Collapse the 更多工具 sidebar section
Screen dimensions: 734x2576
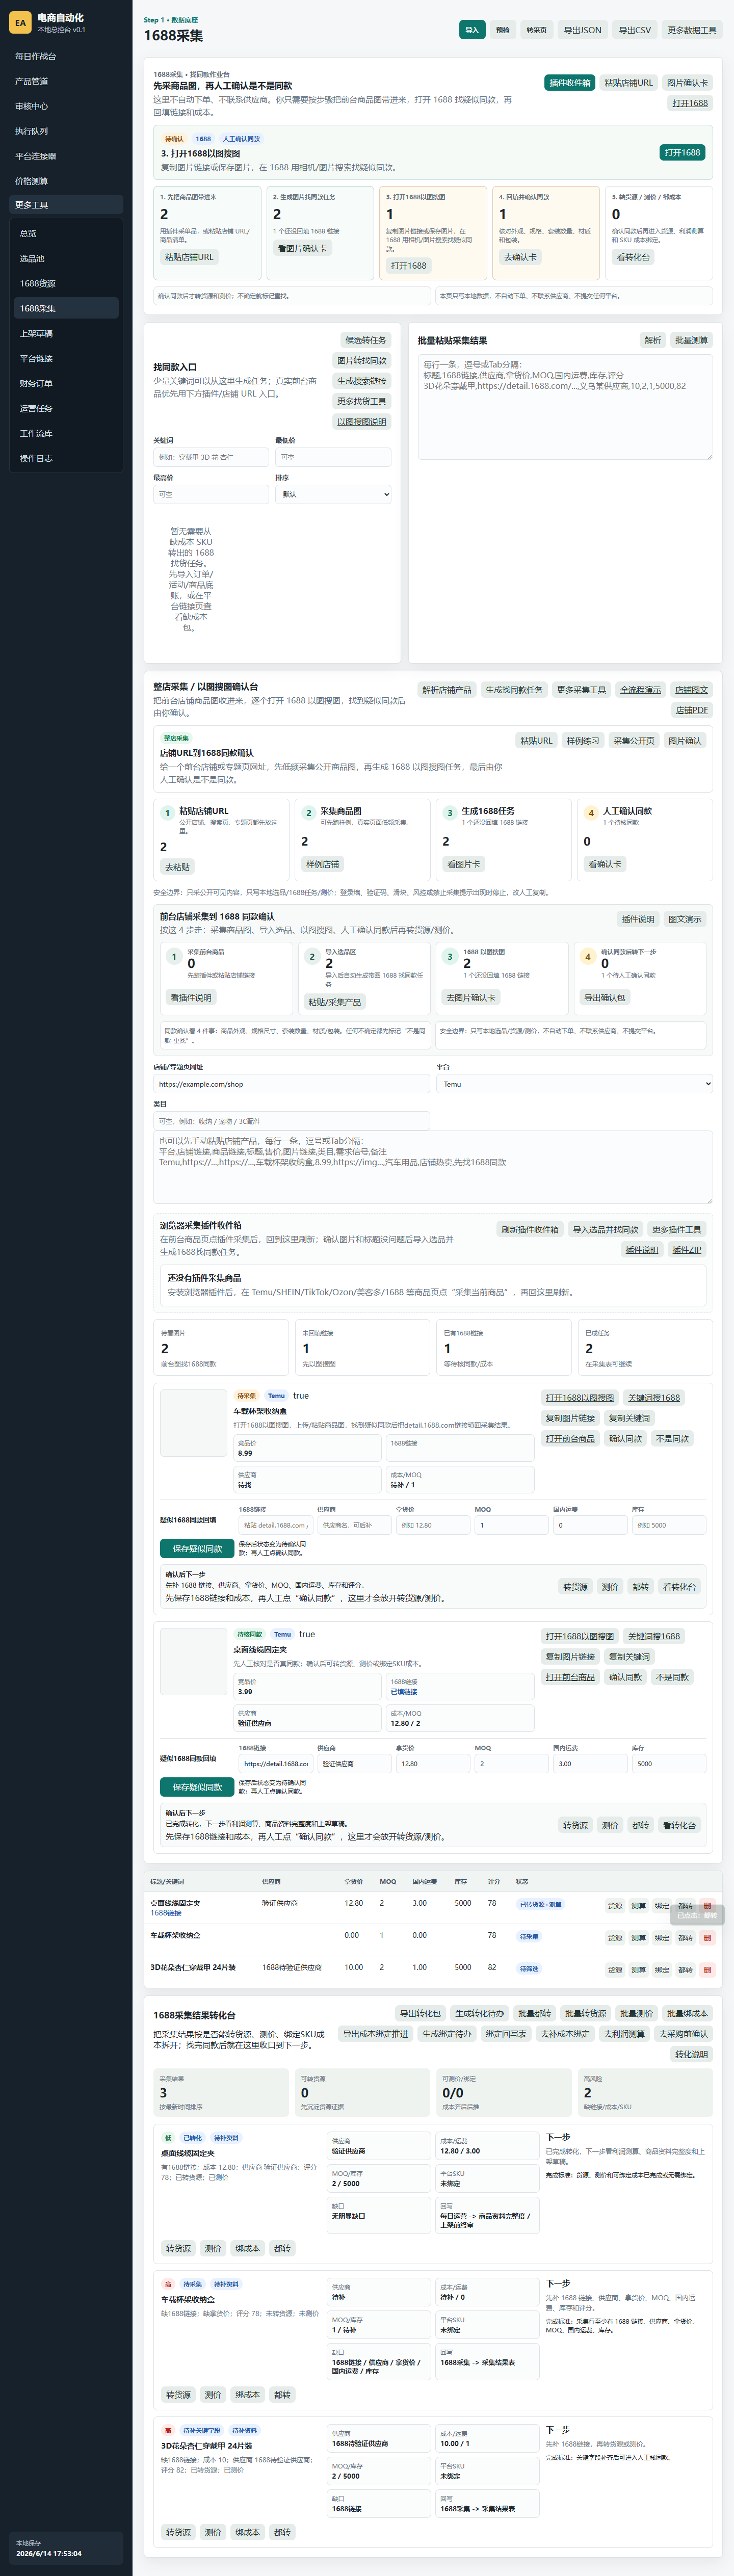pyautogui.click(x=66, y=205)
